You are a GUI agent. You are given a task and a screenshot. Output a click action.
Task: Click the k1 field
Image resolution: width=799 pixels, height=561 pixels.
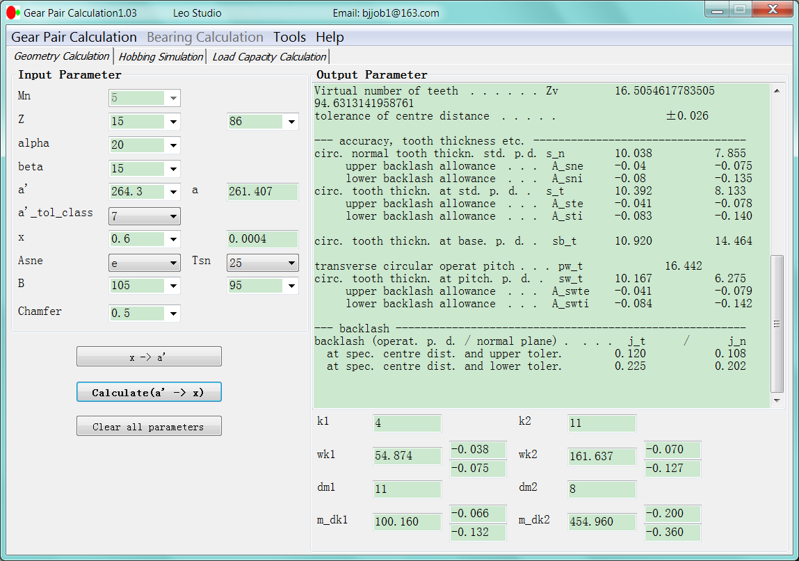(x=407, y=423)
